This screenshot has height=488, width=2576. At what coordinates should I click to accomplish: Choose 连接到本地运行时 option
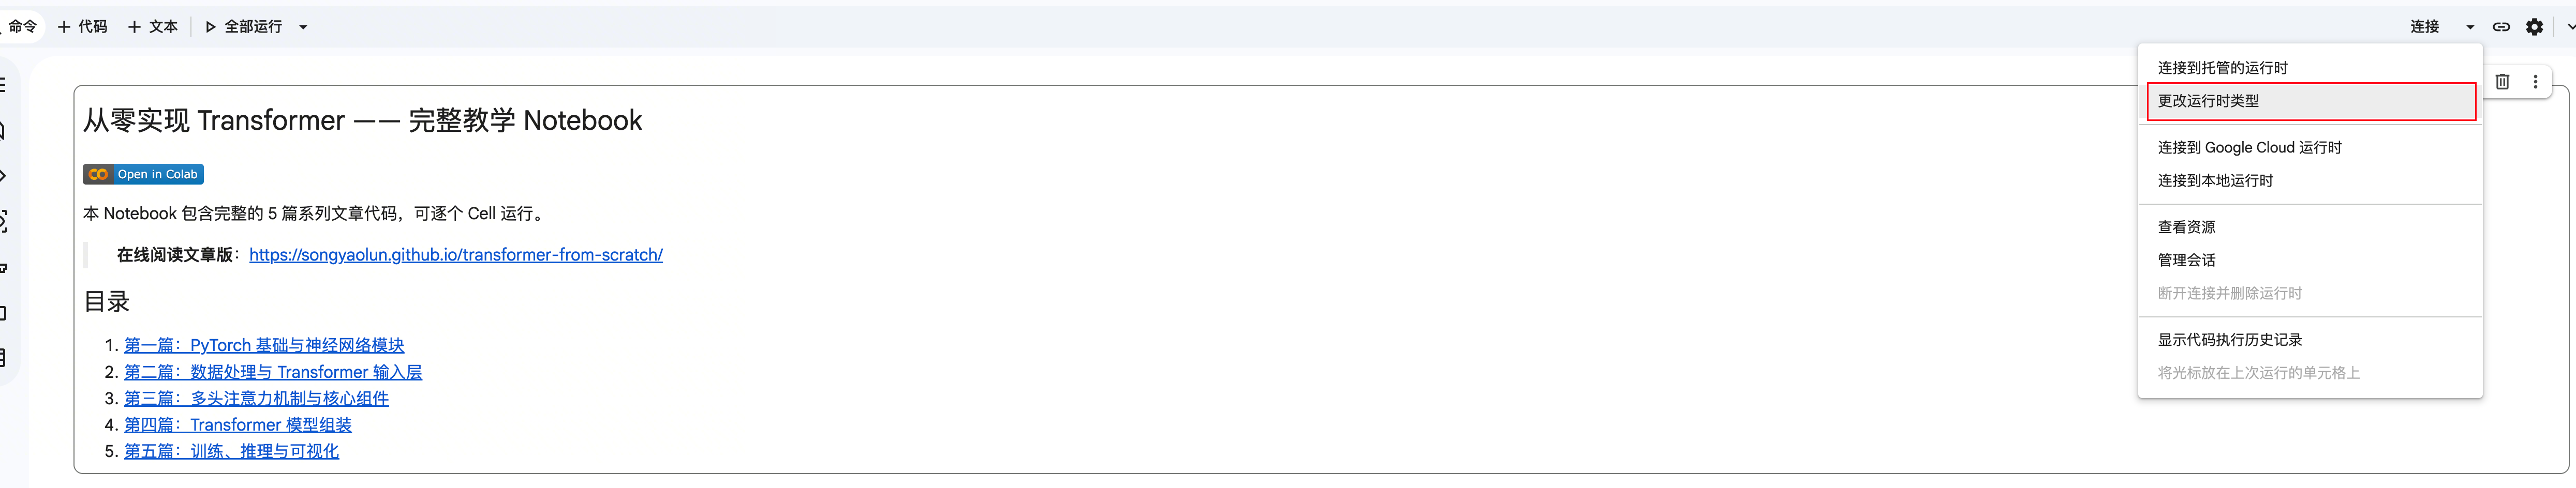[x=2215, y=181]
